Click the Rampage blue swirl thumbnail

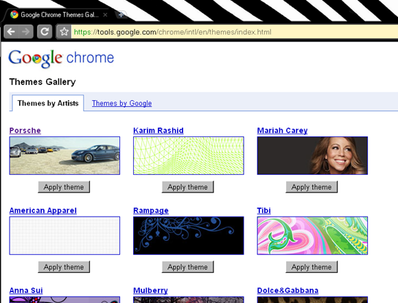[x=189, y=236]
